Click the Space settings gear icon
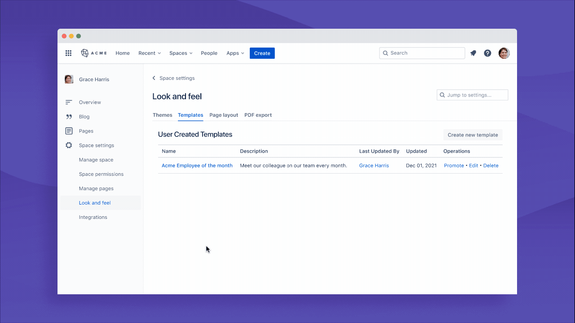 69,145
